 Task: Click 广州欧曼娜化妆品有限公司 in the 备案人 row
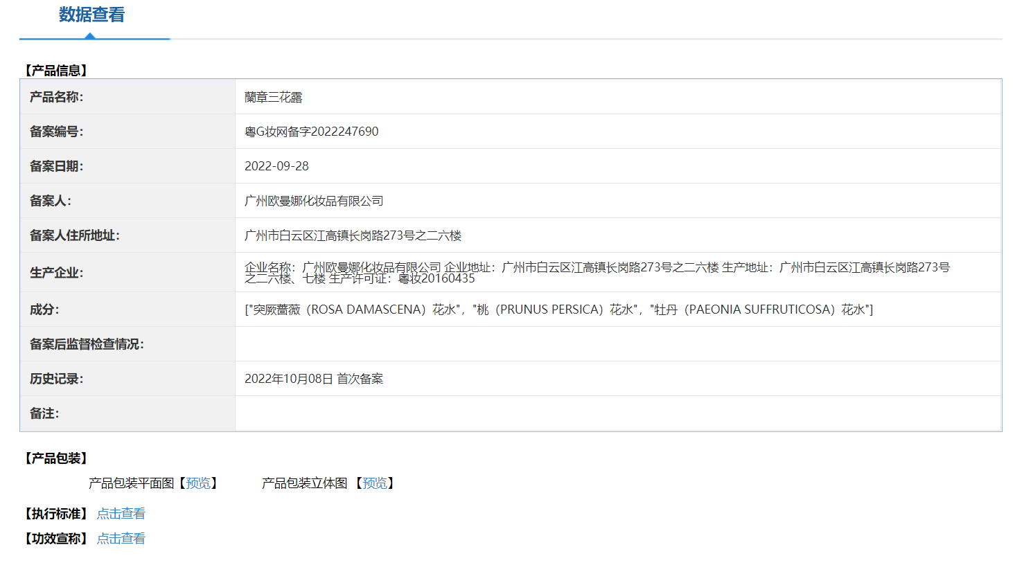coord(314,201)
